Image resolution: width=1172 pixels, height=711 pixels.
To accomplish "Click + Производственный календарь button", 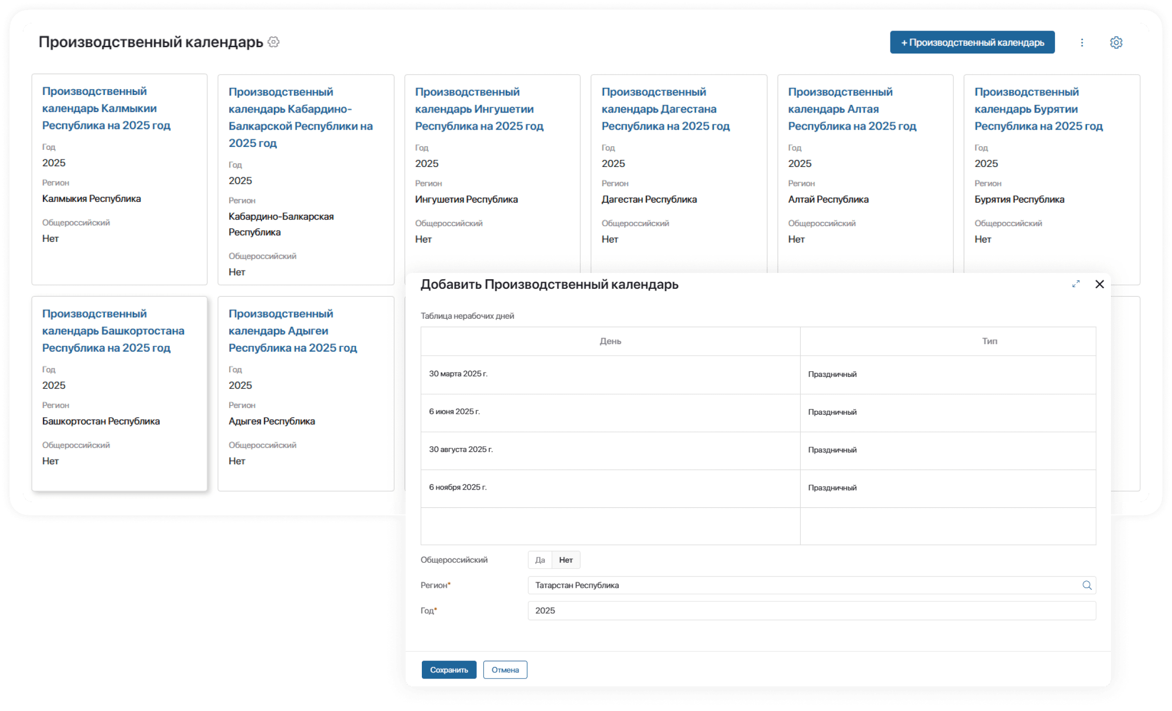I will click(972, 42).
